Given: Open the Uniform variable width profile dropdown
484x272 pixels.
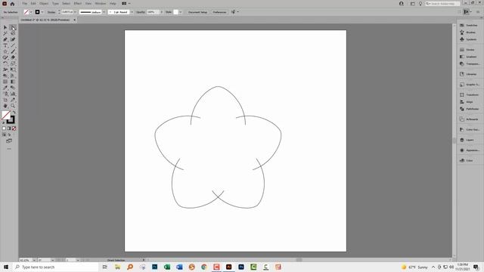Looking at the screenshot, I should coord(104,12).
